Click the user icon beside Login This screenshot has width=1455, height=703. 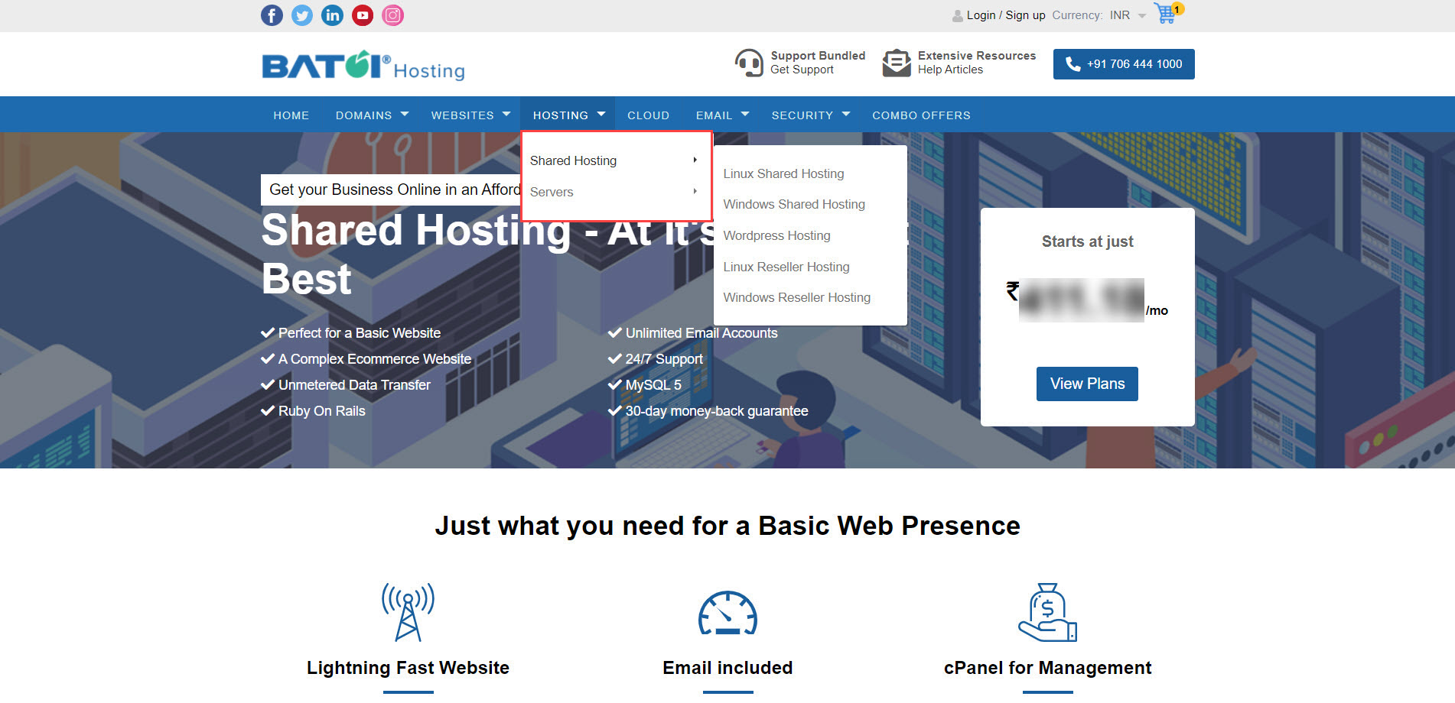pyautogui.click(x=958, y=15)
